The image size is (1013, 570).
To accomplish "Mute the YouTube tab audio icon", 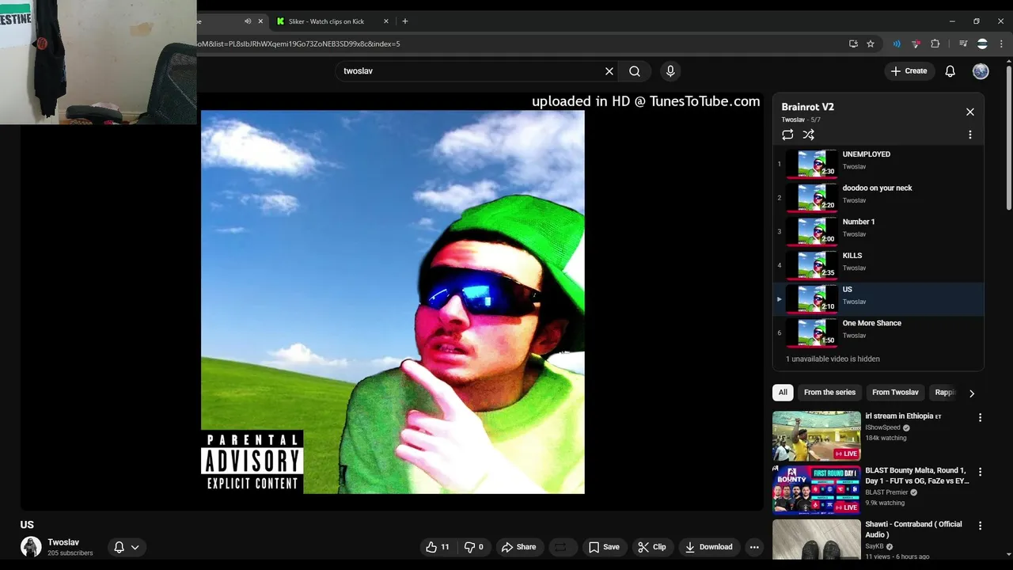I will [x=248, y=21].
